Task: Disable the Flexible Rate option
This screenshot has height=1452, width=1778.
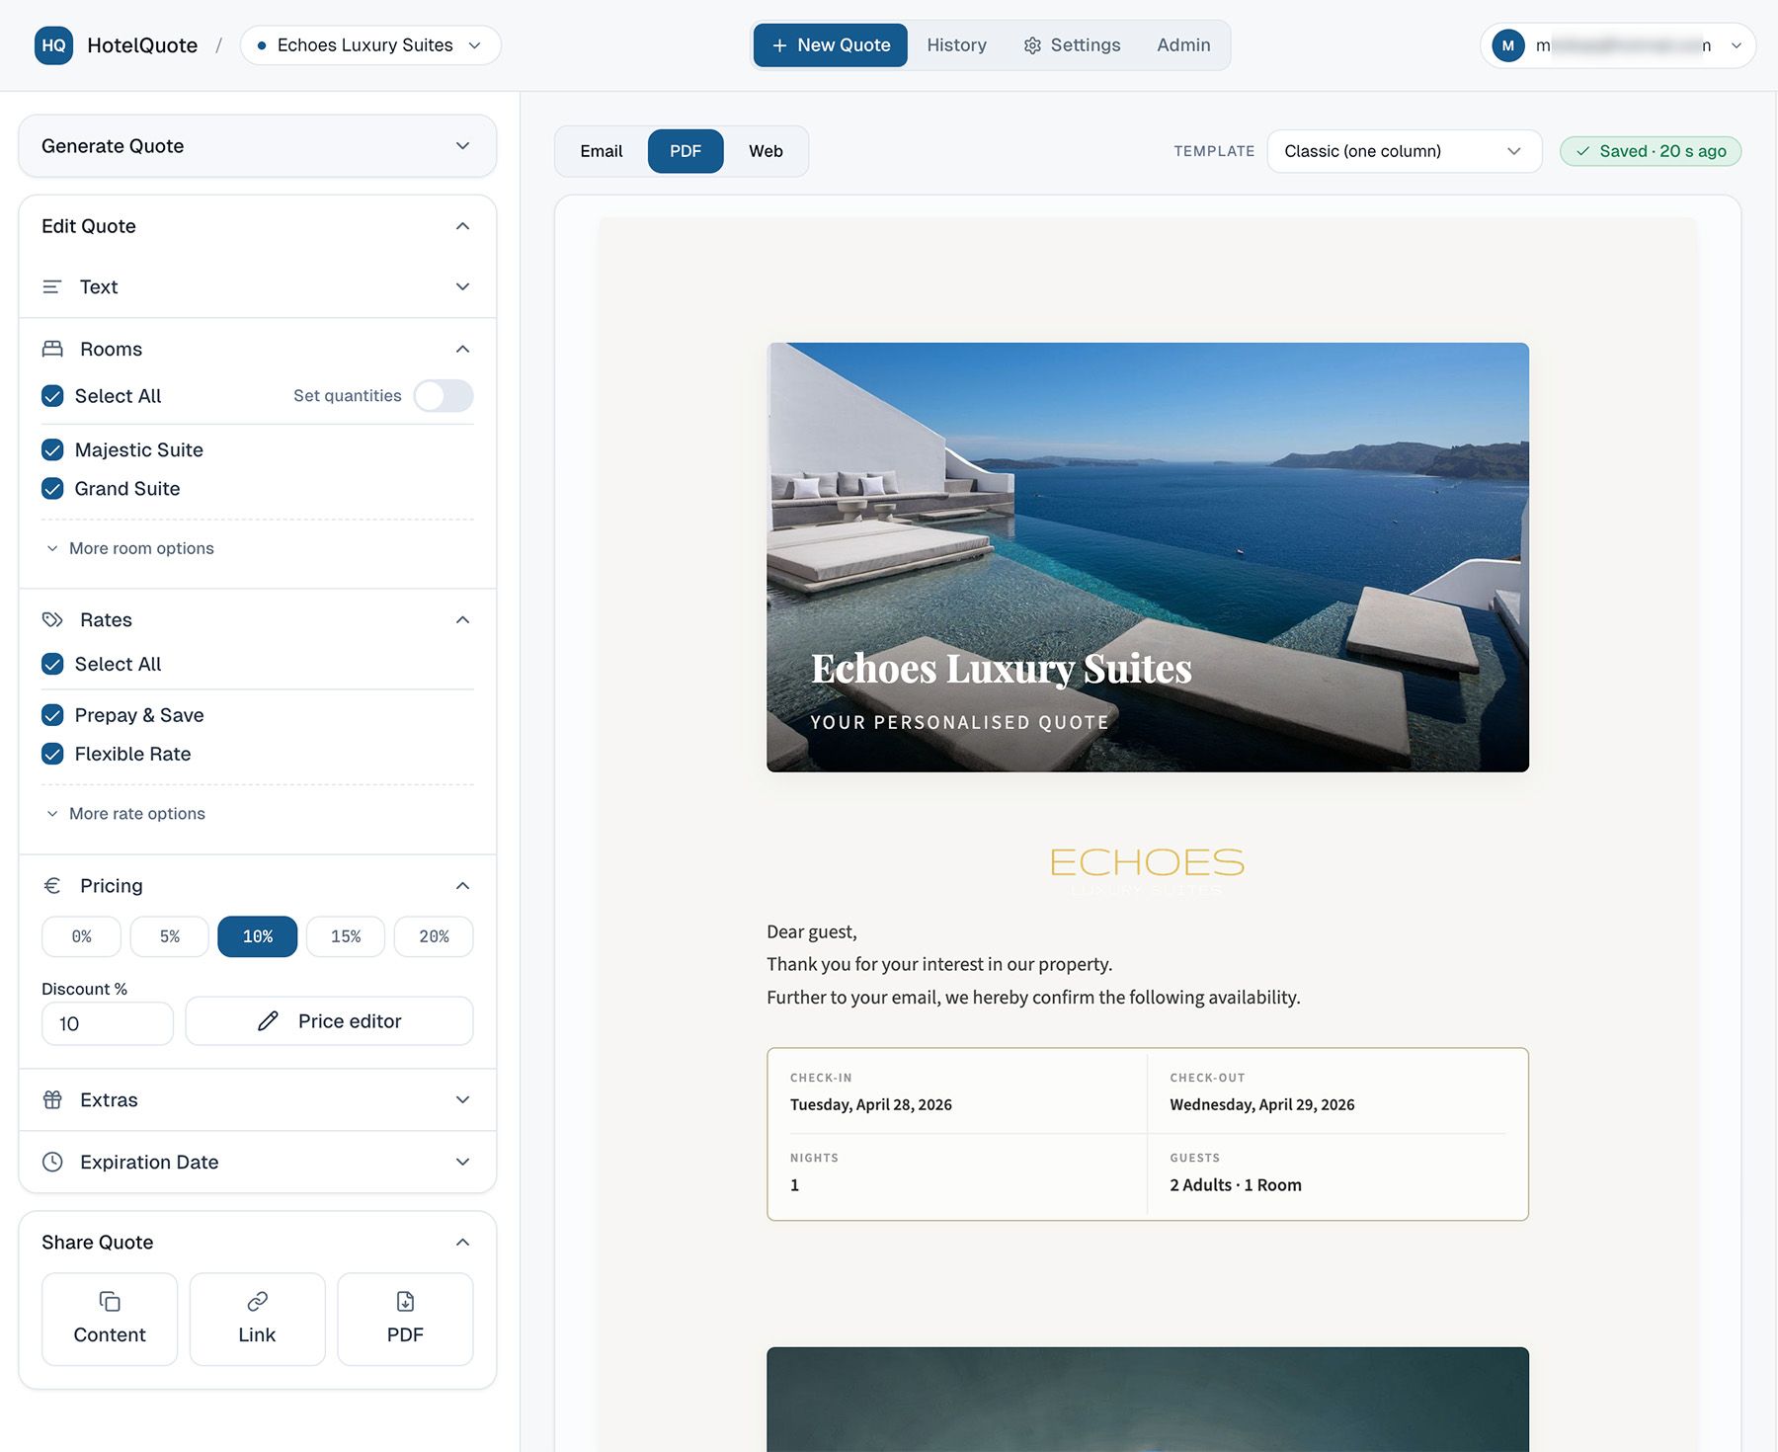Action: click(52, 754)
